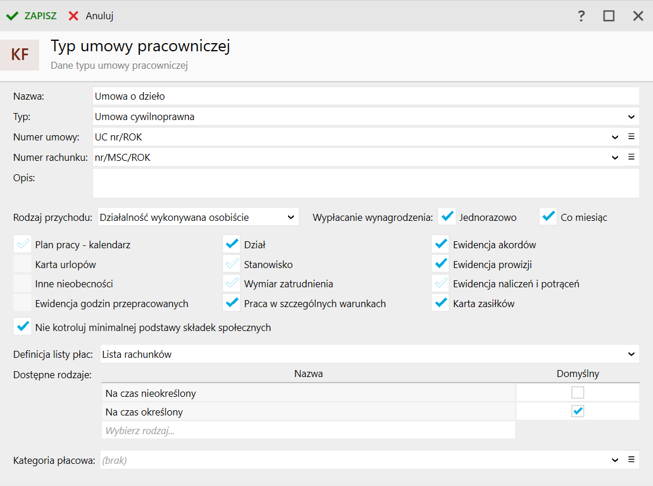Screen dimensions: 653x486
Task: Check Domyślny for Na czas nieokreślony
Action: coord(577,393)
